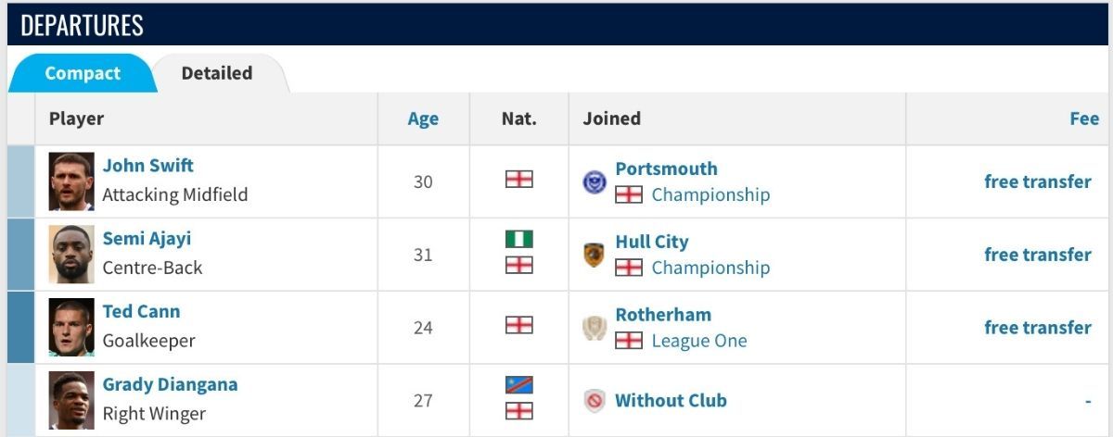Click the Nigeria flag in Semi Ajayi's row
The height and width of the screenshot is (437, 1113).
[x=519, y=240]
